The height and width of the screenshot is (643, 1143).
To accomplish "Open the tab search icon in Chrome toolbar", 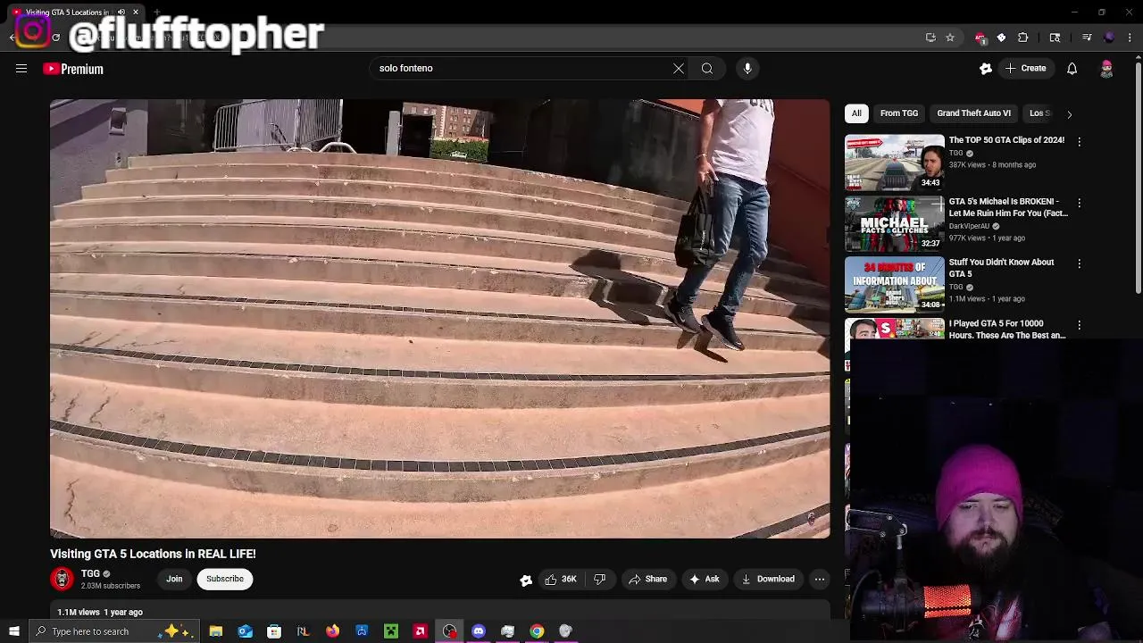I will click(x=1055, y=38).
